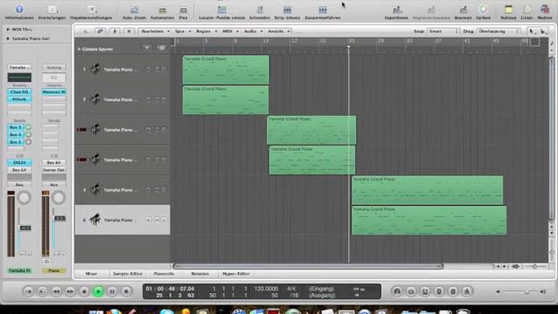558x314 pixels.
Task: Open the left-click tool menu arrow
Action: [x=532, y=31]
